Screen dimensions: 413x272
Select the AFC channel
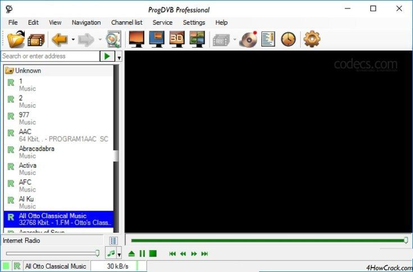(58, 186)
